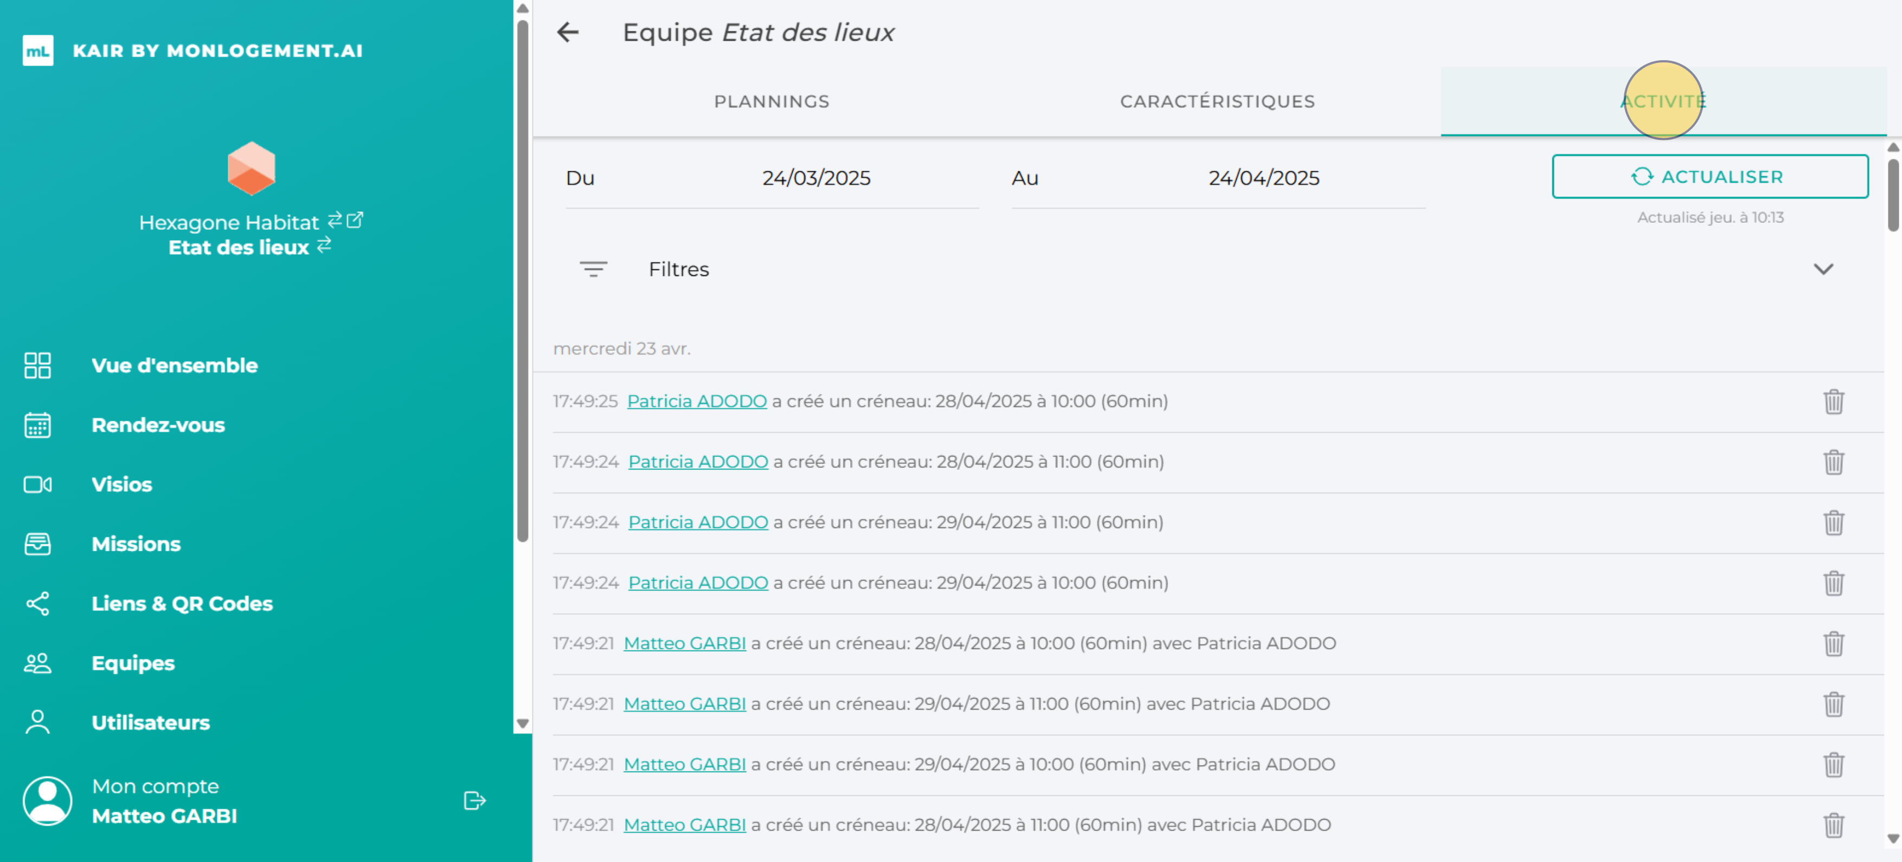Click the Rendez-vous calendar icon

(x=37, y=425)
